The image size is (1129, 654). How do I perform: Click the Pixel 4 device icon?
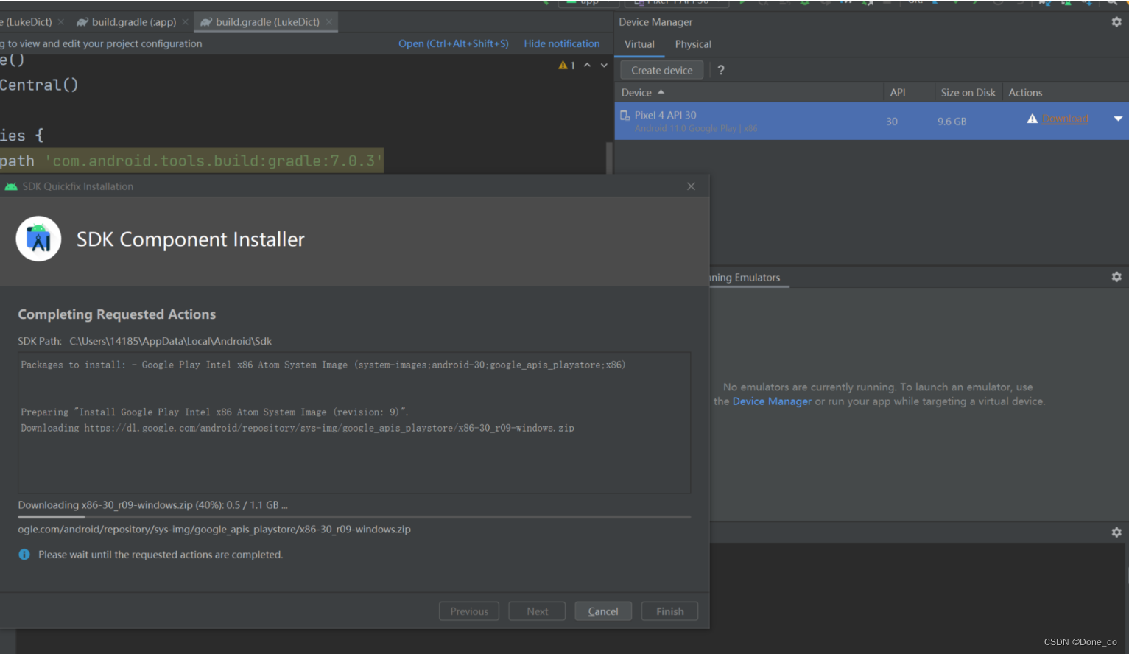click(625, 116)
